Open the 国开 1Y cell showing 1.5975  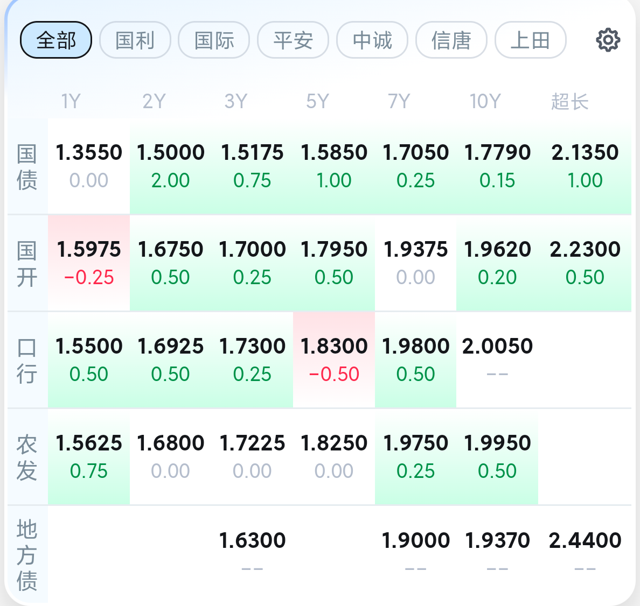click(x=89, y=263)
